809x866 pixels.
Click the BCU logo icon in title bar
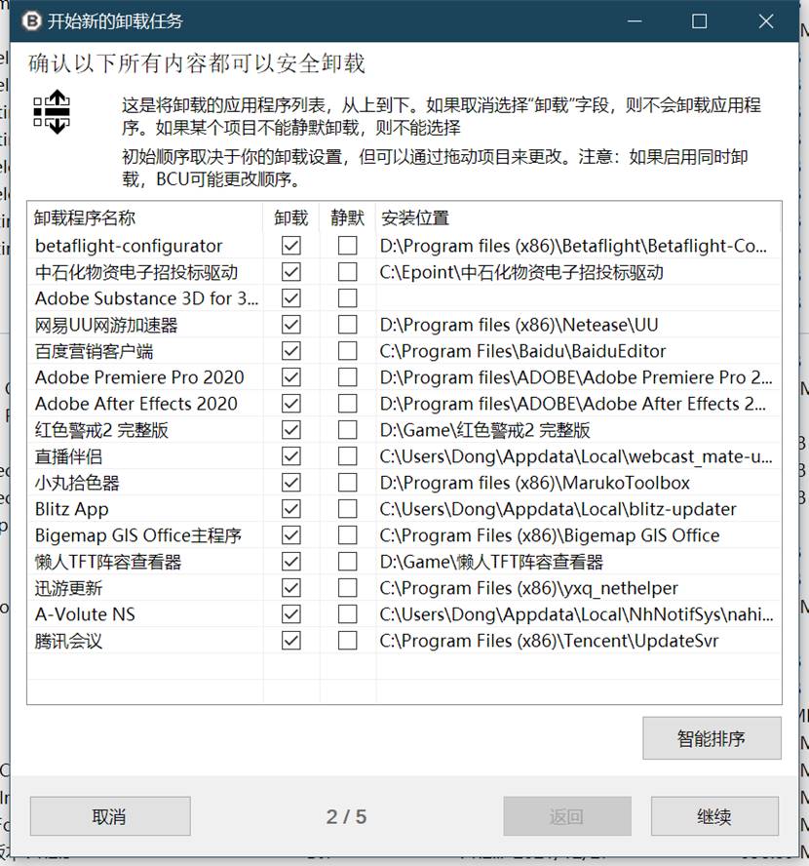pyautogui.click(x=31, y=21)
